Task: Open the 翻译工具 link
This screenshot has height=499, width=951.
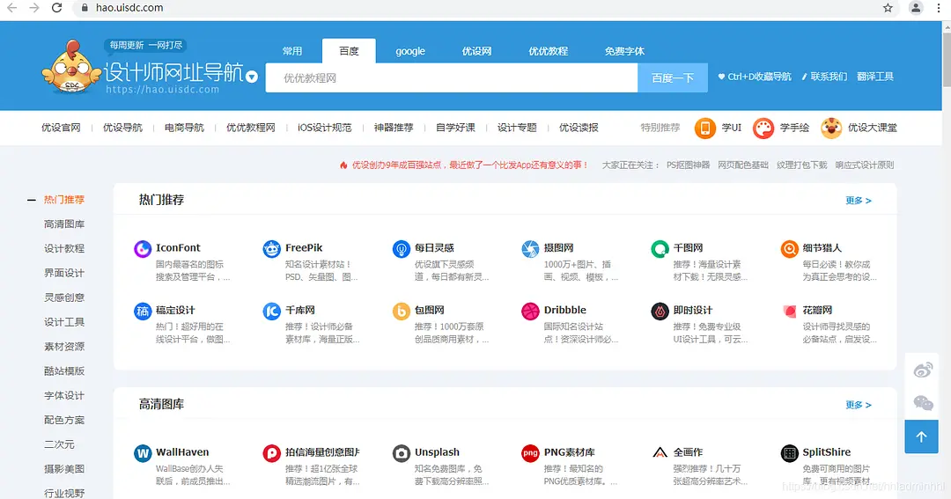Action: pos(875,77)
